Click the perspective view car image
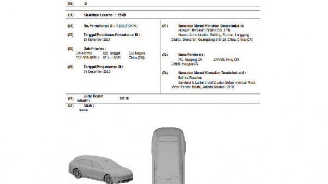The width and height of the screenshot is (328, 184). pos(101,169)
